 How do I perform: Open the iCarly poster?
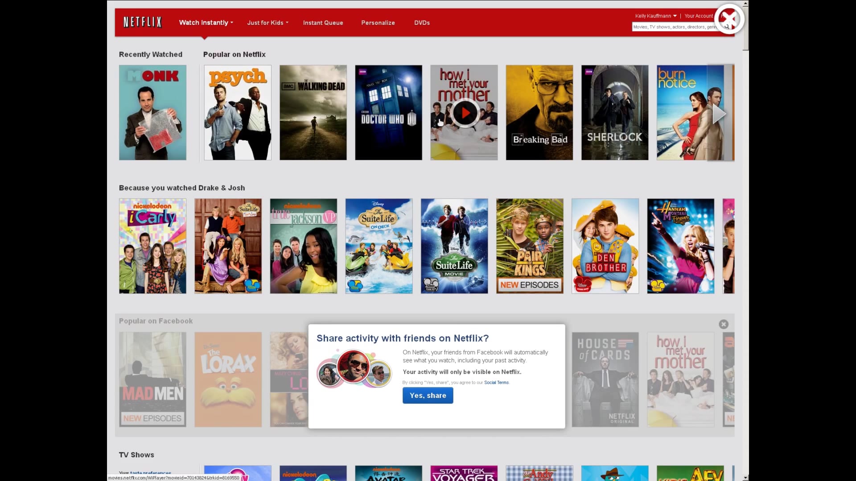(x=152, y=246)
